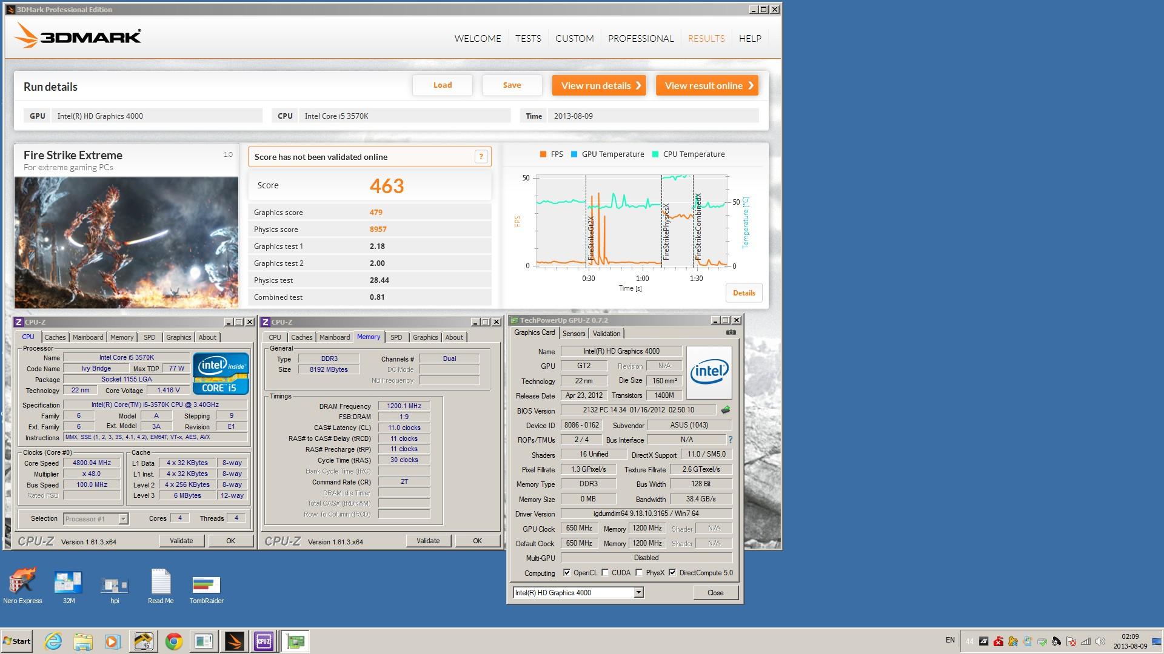Image resolution: width=1164 pixels, height=654 pixels.
Task: Click Validate in the left CPU-Z window
Action: click(x=181, y=541)
